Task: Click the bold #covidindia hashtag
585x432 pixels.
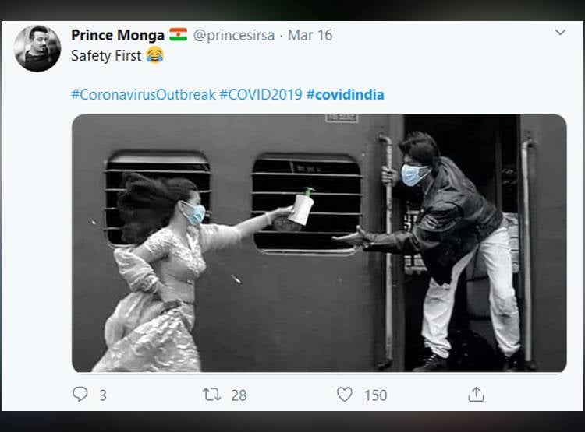Action: pyautogui.click(x=345, y=95)
